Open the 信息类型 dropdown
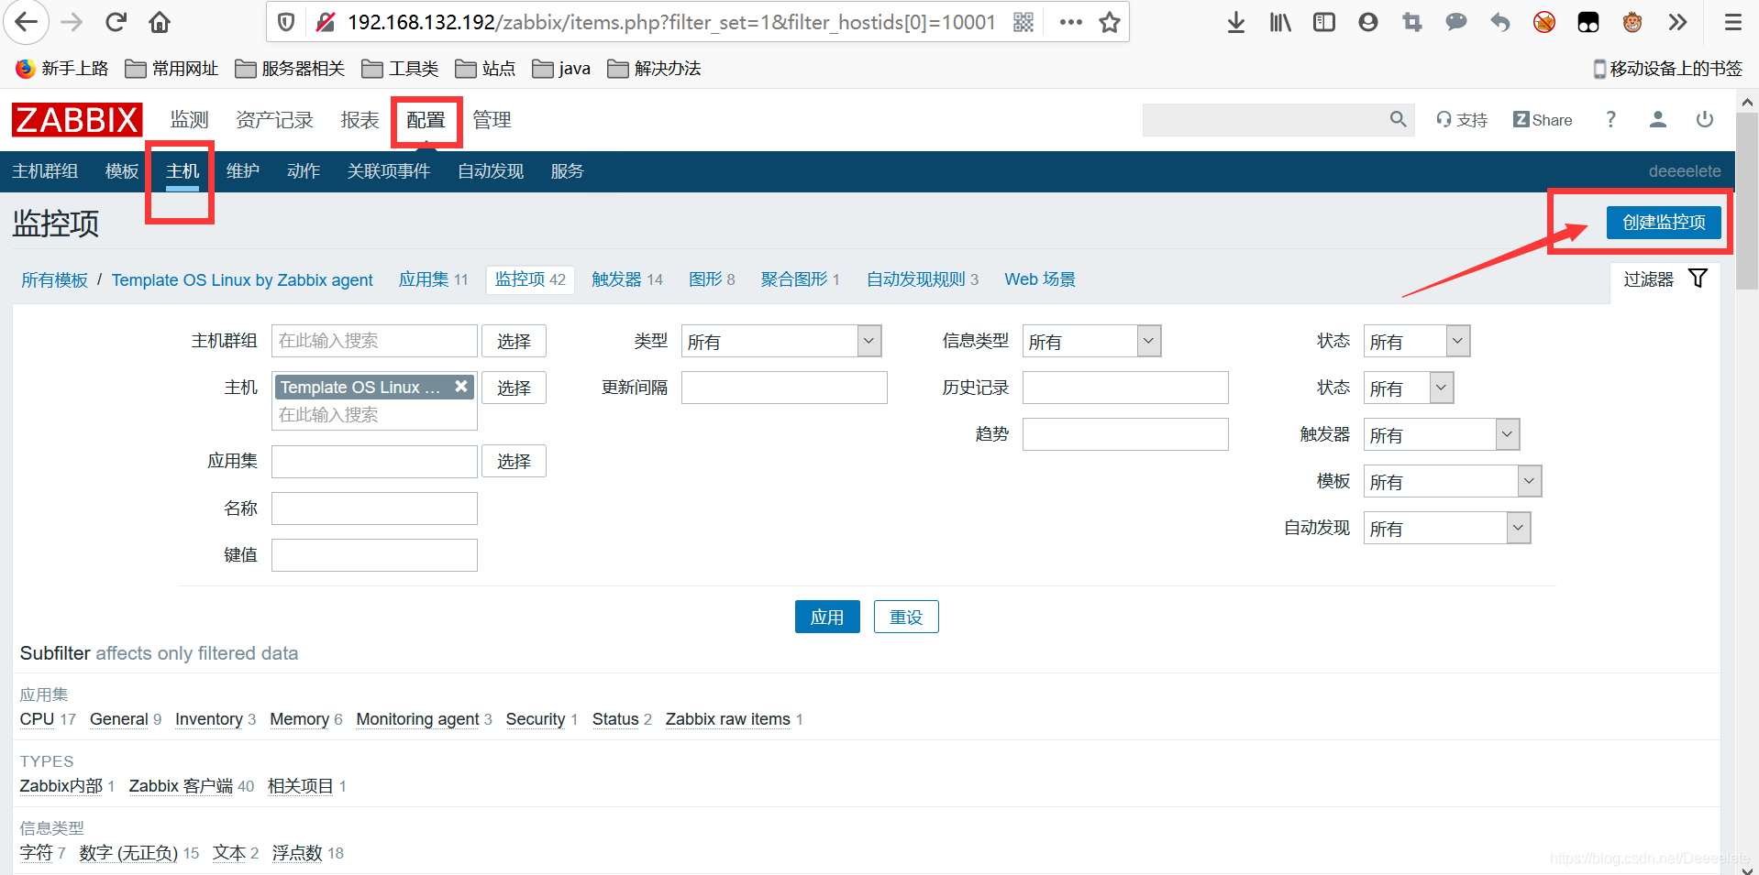This screenshot has height=875, width=1759. [1091, 342]
